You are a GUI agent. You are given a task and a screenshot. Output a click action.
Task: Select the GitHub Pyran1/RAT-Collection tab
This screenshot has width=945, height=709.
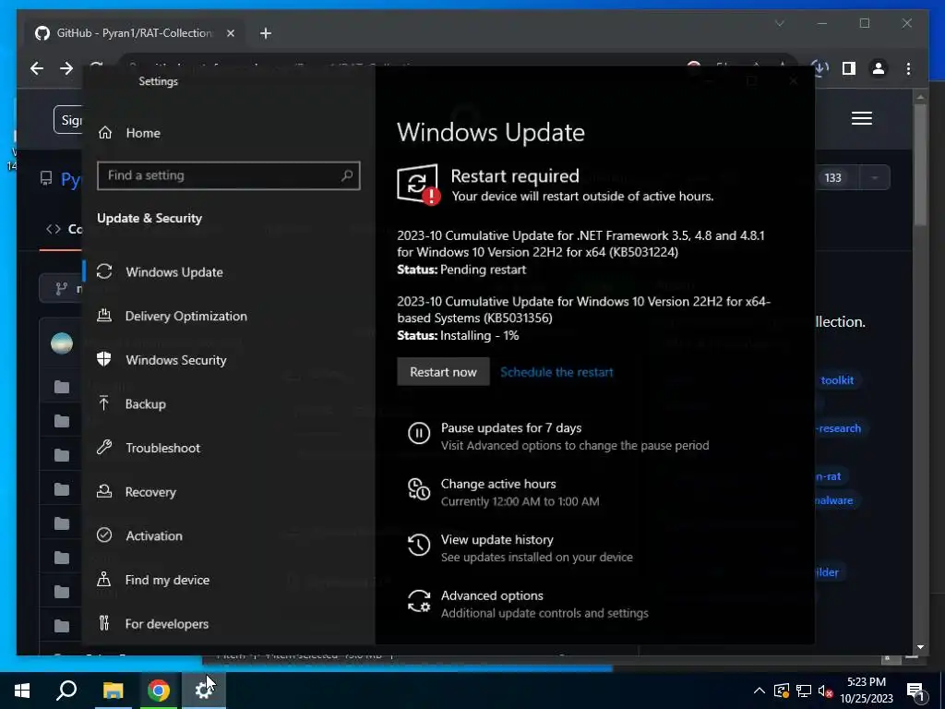point(134,33)
